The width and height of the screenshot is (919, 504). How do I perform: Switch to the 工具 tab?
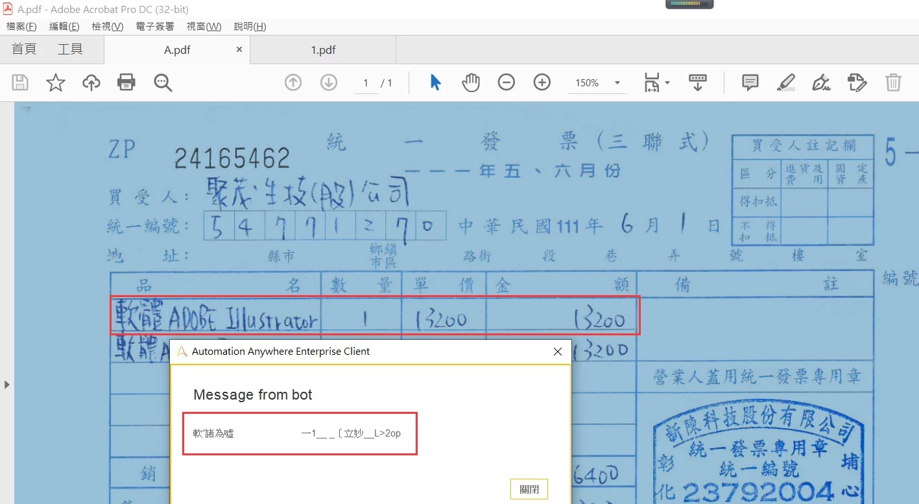coord(70,49)
